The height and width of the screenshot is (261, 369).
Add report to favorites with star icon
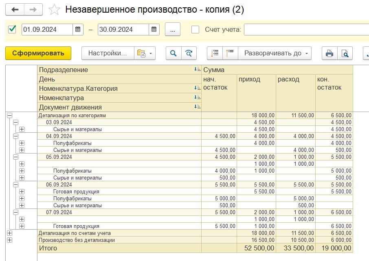click(x=54, y=10)
